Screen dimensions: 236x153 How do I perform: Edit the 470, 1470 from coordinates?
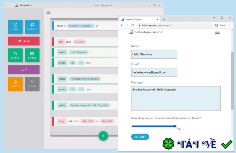click(x=88, y=121)
